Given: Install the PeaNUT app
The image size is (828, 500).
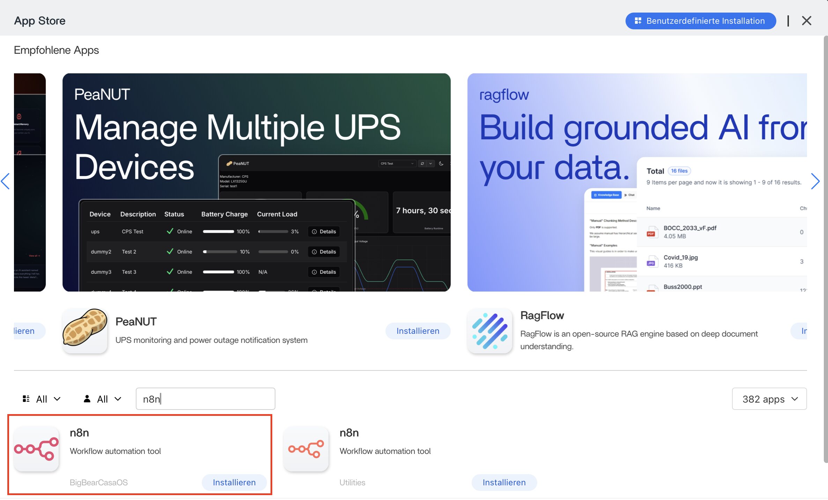Looking at the screenshot, I should click(417, 331).
